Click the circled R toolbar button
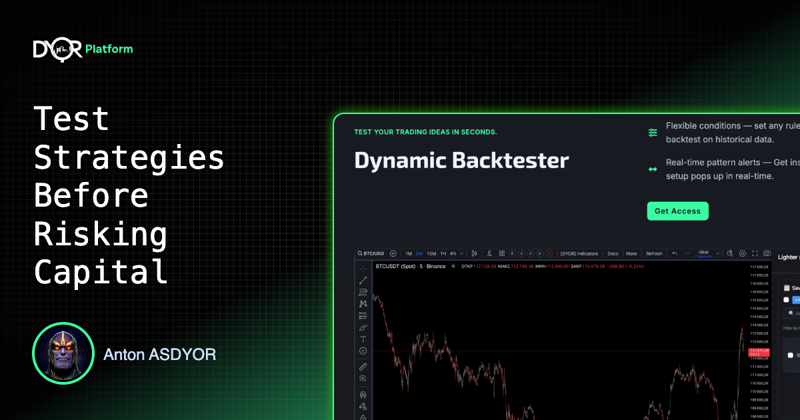800x420 pixels. pos(513,253)
